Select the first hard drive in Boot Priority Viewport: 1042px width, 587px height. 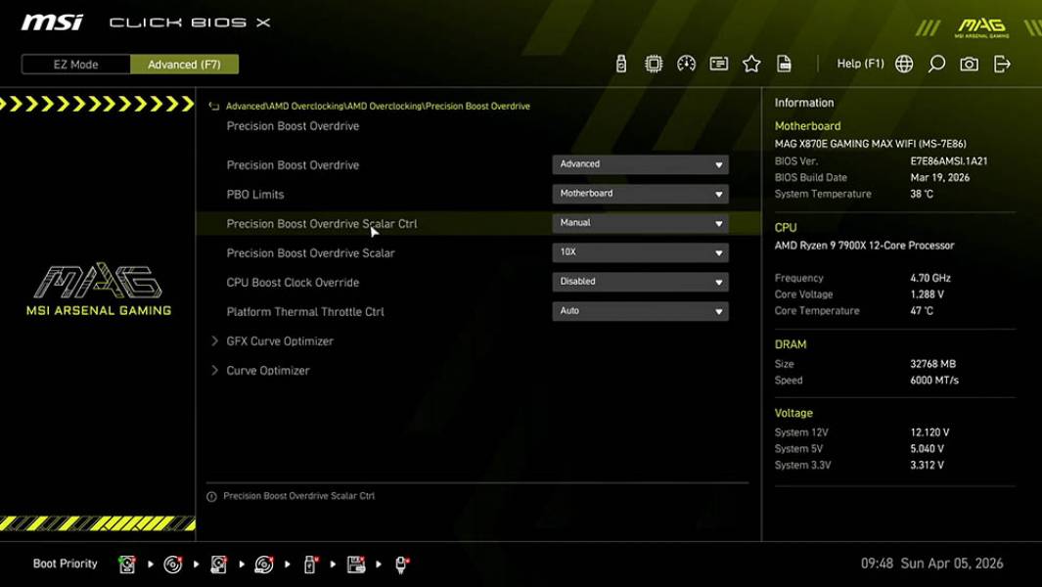(126, 564)
